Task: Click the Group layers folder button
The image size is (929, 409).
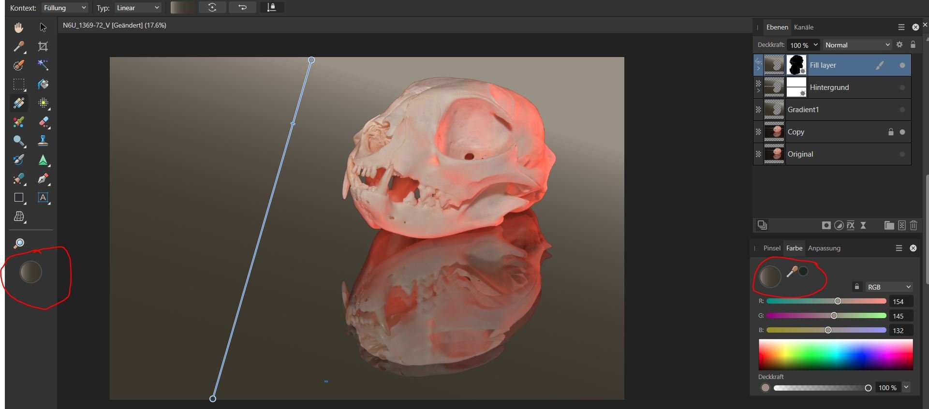Action: (889, 225)
